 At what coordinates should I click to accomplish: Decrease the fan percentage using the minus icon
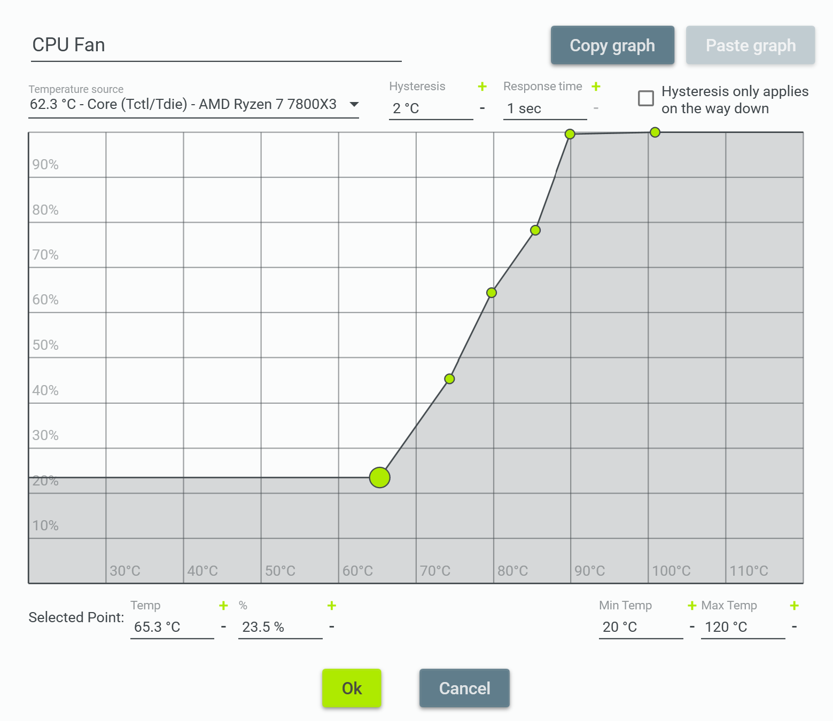click(x=332, y=626)
